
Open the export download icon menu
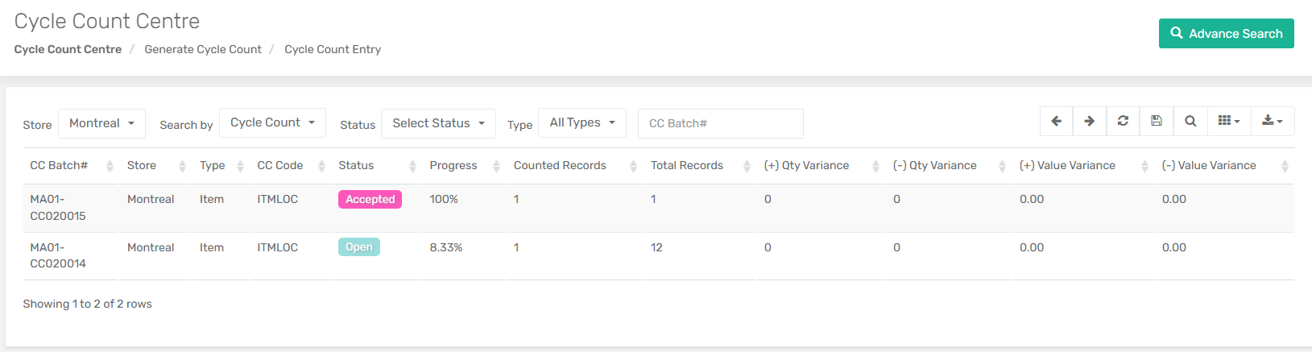[1273, 122]
